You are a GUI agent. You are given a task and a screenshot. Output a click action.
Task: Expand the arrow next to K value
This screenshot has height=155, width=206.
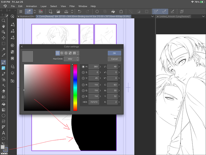coord(120,102)
